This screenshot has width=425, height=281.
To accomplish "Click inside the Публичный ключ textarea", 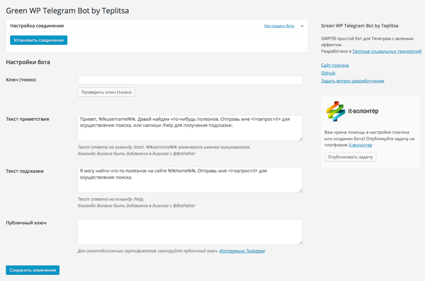I will click(x=190, y=232).
